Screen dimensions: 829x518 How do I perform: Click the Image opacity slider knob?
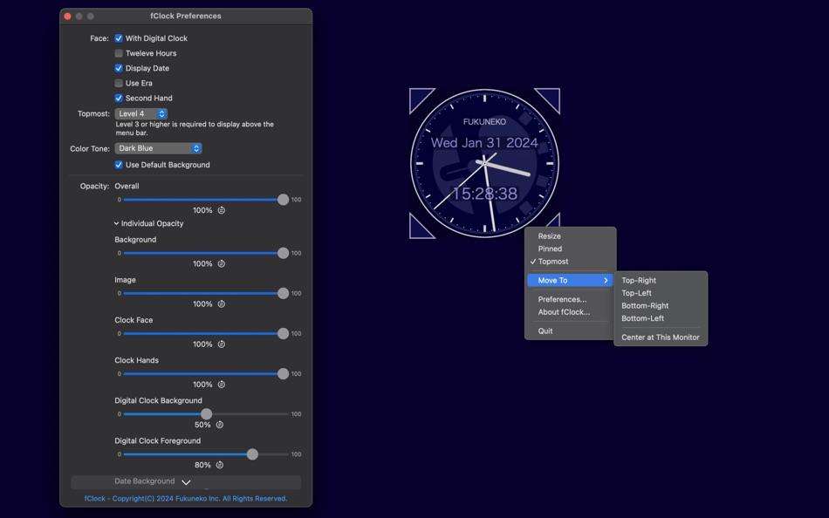pyautogui.click(x=284, y=293)
